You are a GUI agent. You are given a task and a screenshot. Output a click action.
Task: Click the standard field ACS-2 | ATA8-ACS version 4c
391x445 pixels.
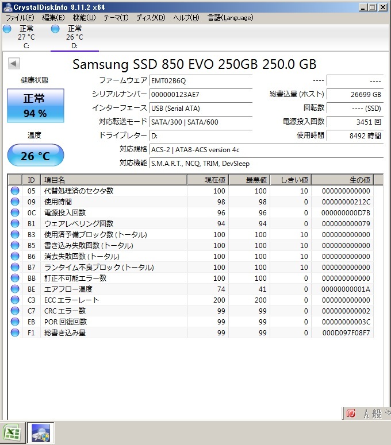267,149
